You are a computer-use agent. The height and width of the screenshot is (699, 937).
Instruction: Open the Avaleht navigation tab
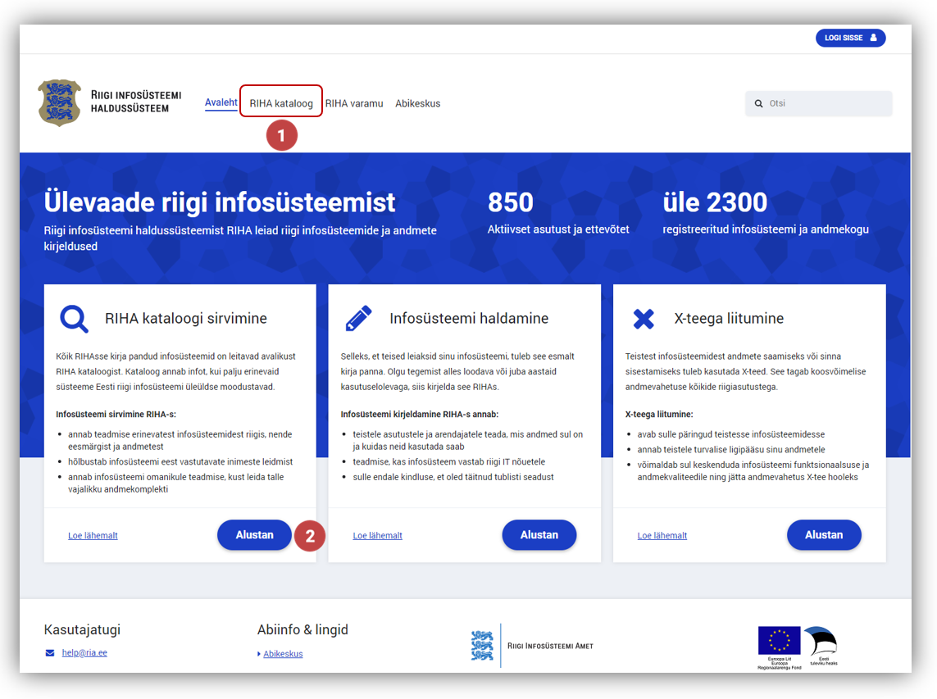(x=221, y=103)
